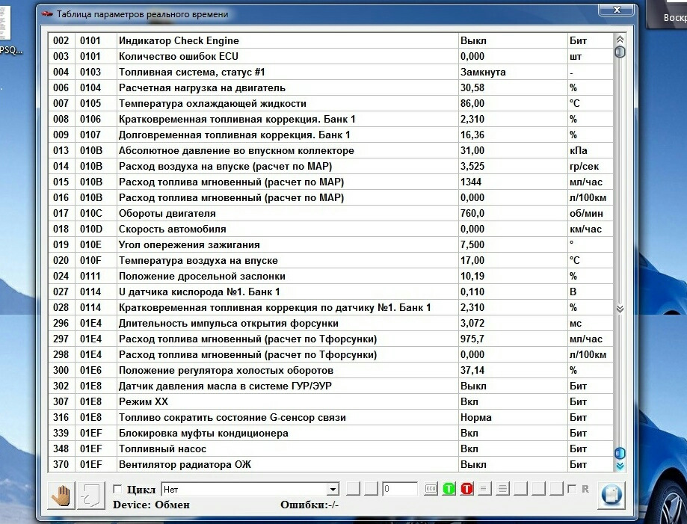Select row Топливная система, статус #1

[331, 73]
